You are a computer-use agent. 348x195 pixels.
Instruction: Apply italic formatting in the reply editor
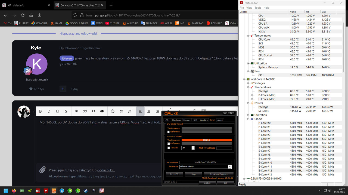click(49, 111)
